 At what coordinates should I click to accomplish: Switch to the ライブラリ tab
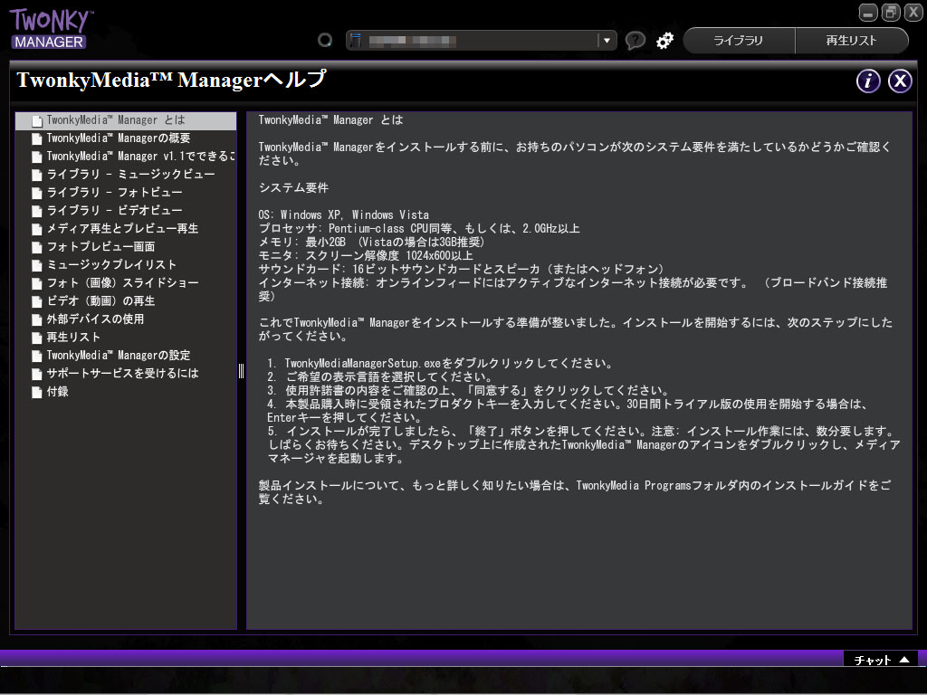coord(741,40)
